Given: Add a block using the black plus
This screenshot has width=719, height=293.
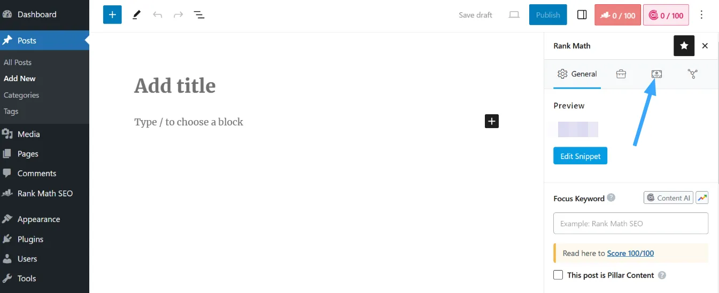Looking at the screenshot, I should [492, 121].
